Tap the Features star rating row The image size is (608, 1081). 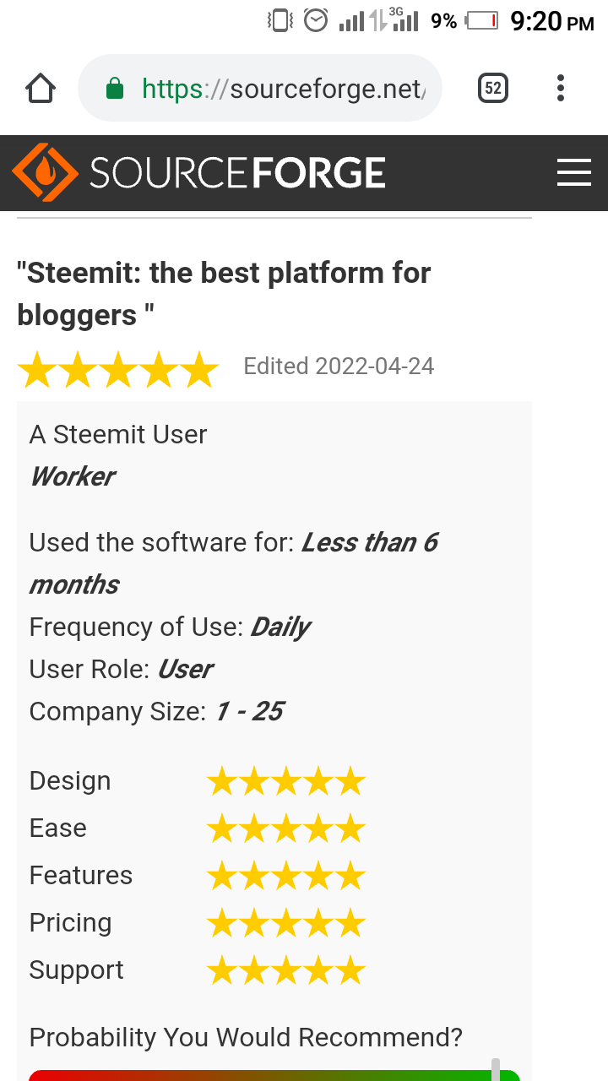(285, 877)
